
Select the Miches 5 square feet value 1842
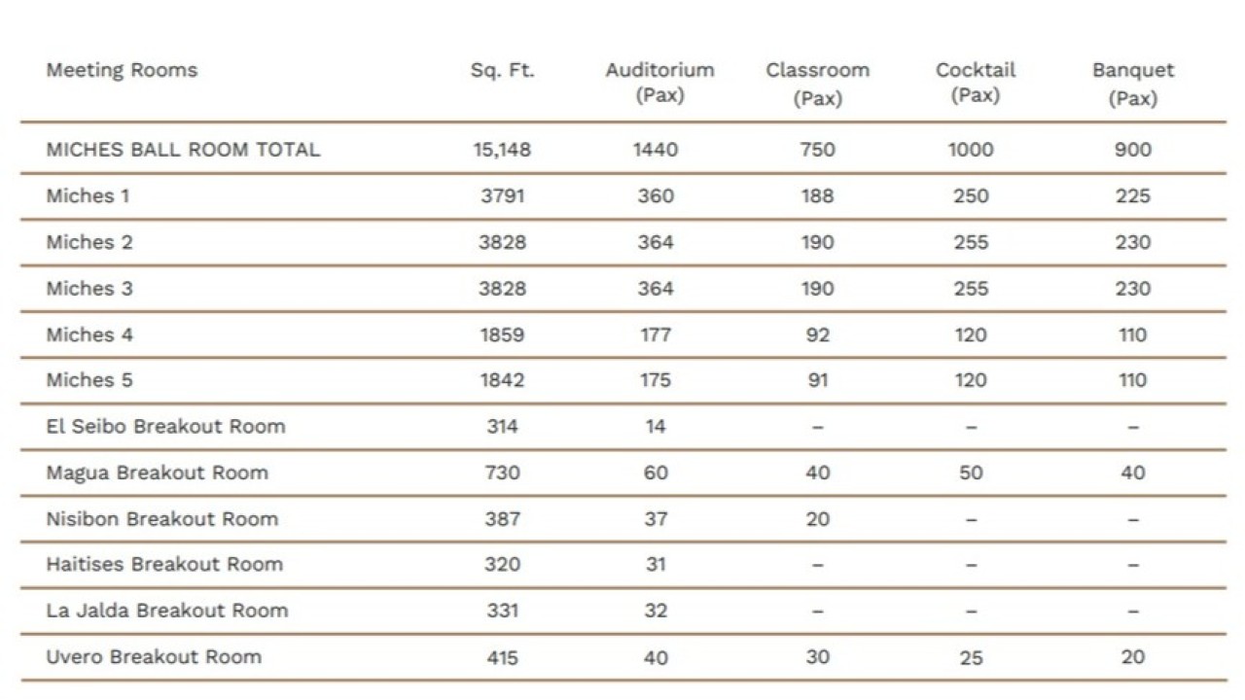pyautogui.click(x=502, y=380)
